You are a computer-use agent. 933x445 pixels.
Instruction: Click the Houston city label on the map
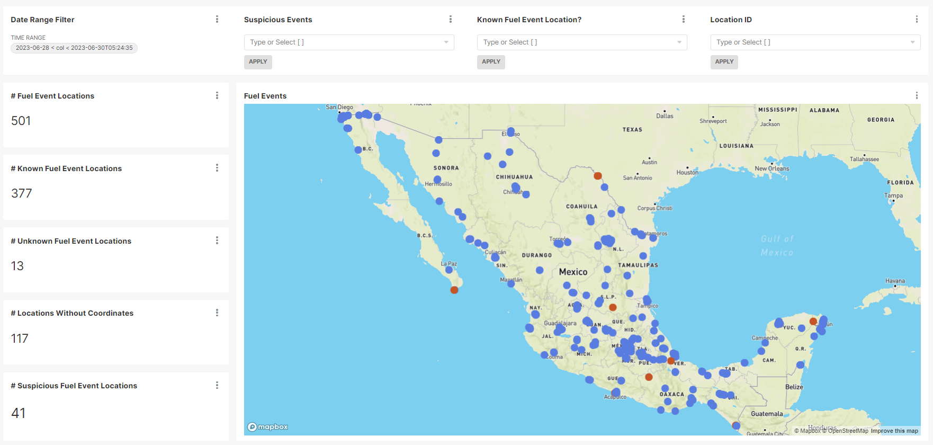click(x=687, y=172)
